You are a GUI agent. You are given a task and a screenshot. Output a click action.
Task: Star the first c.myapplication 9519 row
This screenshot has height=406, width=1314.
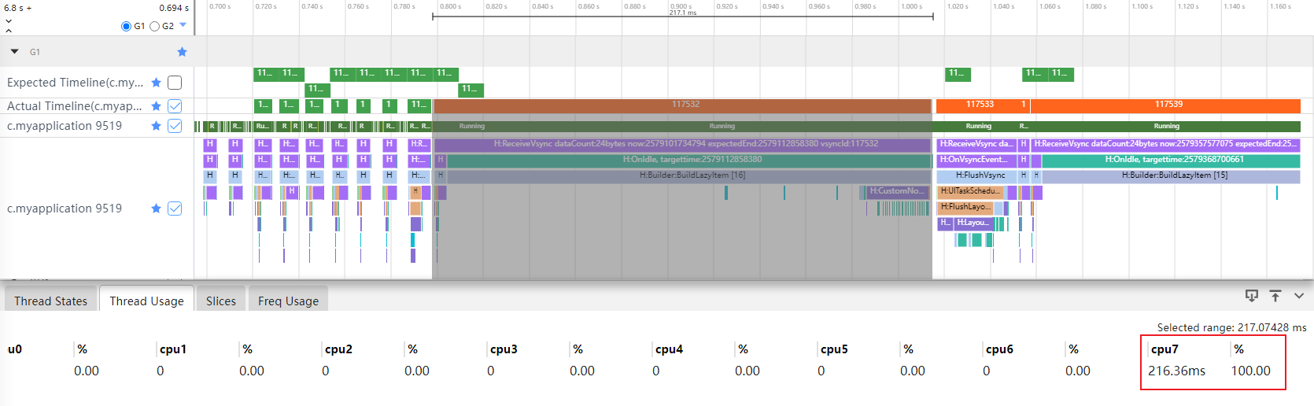pyautogui.click(x=156, y=126)
